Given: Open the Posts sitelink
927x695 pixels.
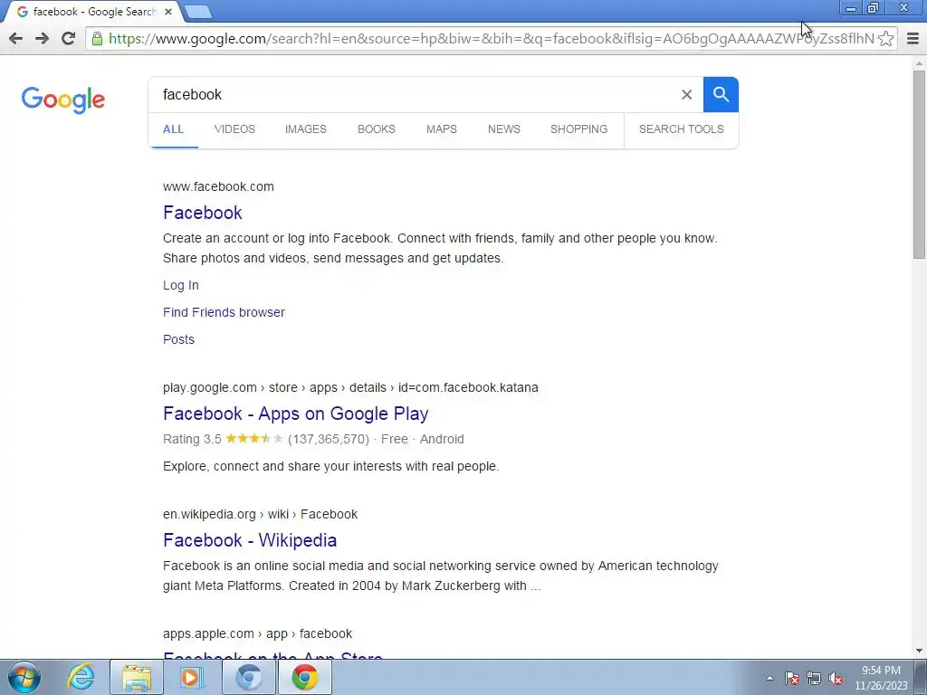Looking at the screenshot, I should pyautogui.click(x=178, y=340).
